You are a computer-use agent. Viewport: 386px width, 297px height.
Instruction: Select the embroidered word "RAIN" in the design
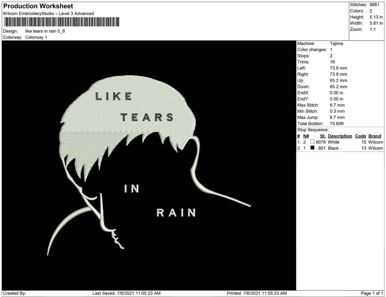pos(176,212)
